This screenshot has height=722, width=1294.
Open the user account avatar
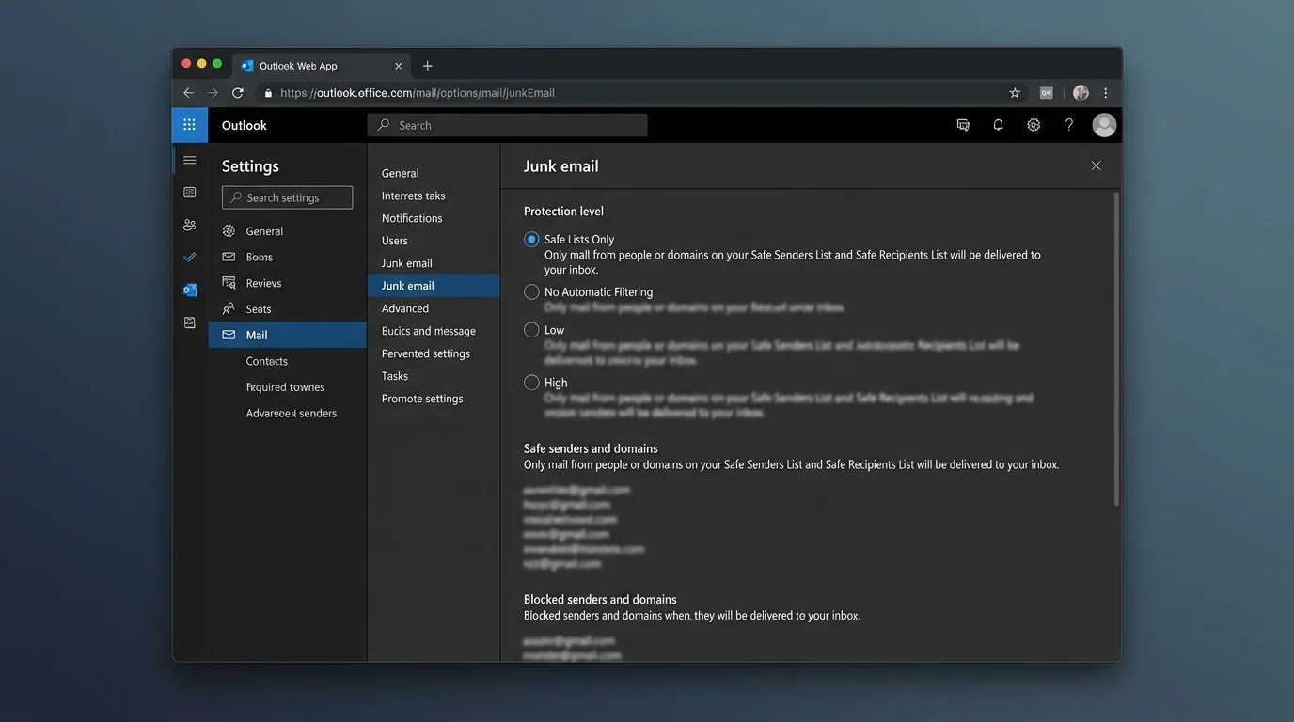point(1104,125)
